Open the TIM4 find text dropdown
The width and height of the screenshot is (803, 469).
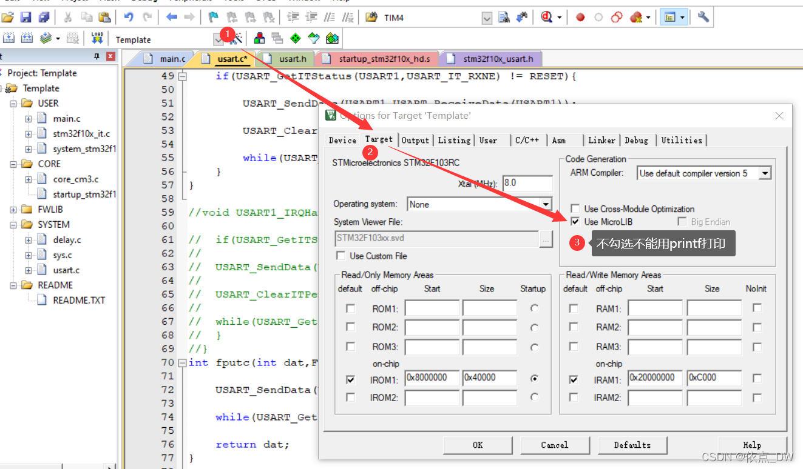[x=487, y=18]
